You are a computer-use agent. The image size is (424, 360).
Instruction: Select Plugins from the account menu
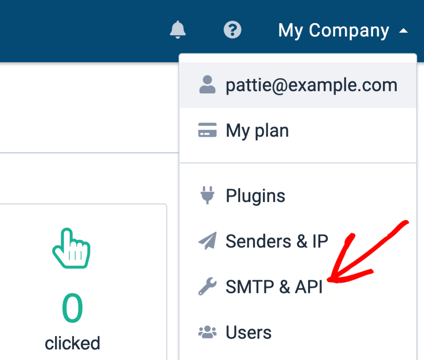[x=255, y=194]
